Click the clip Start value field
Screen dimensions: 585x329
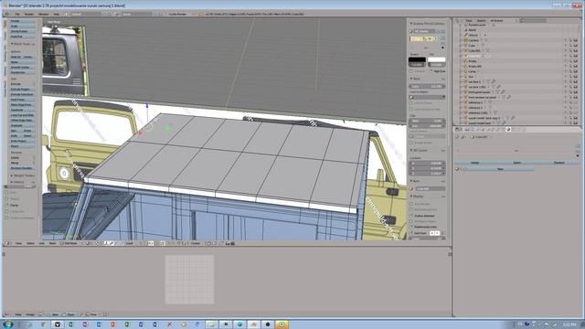(x=427, y=121)
